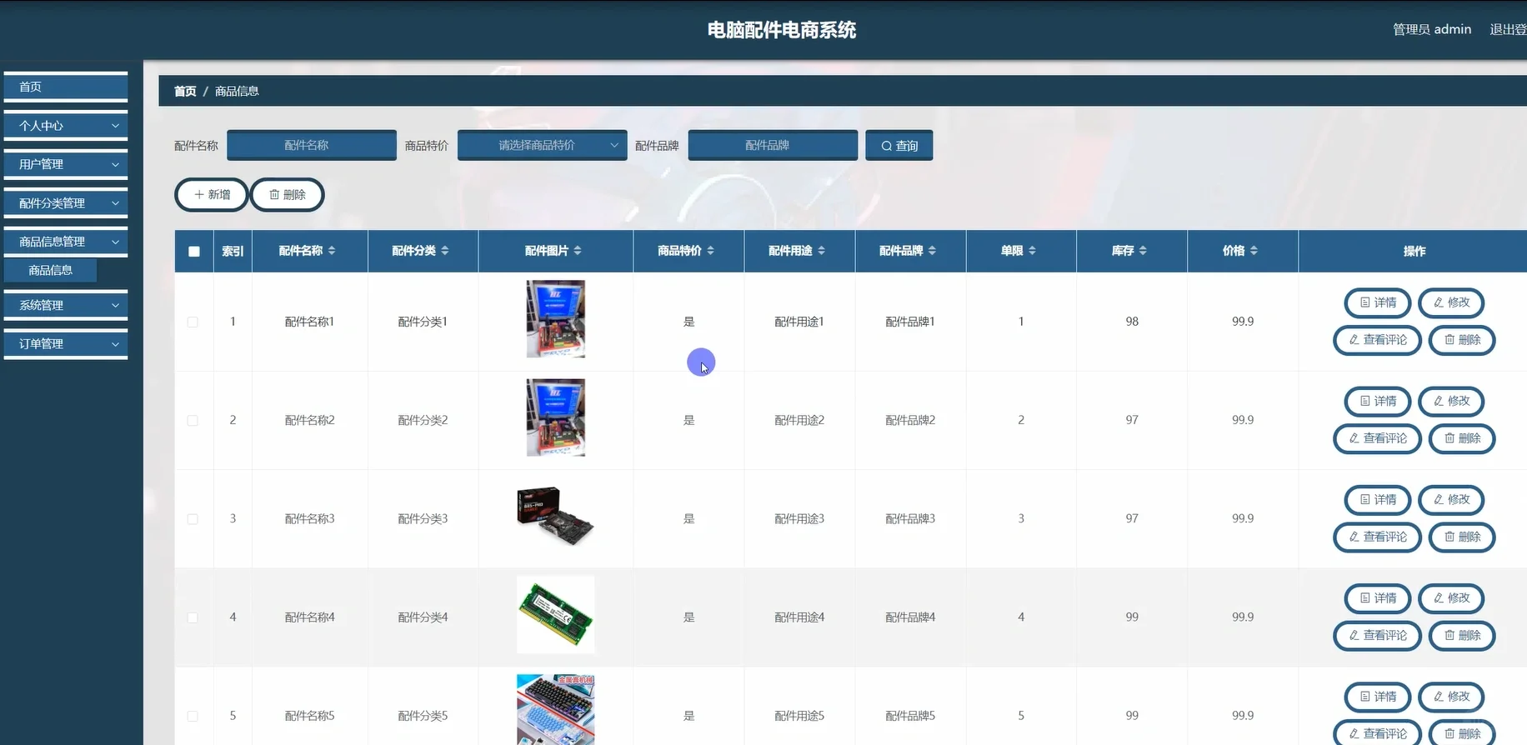Click 修改 for row 配件名称4
1527x745 pixels.
point(1451,597)
